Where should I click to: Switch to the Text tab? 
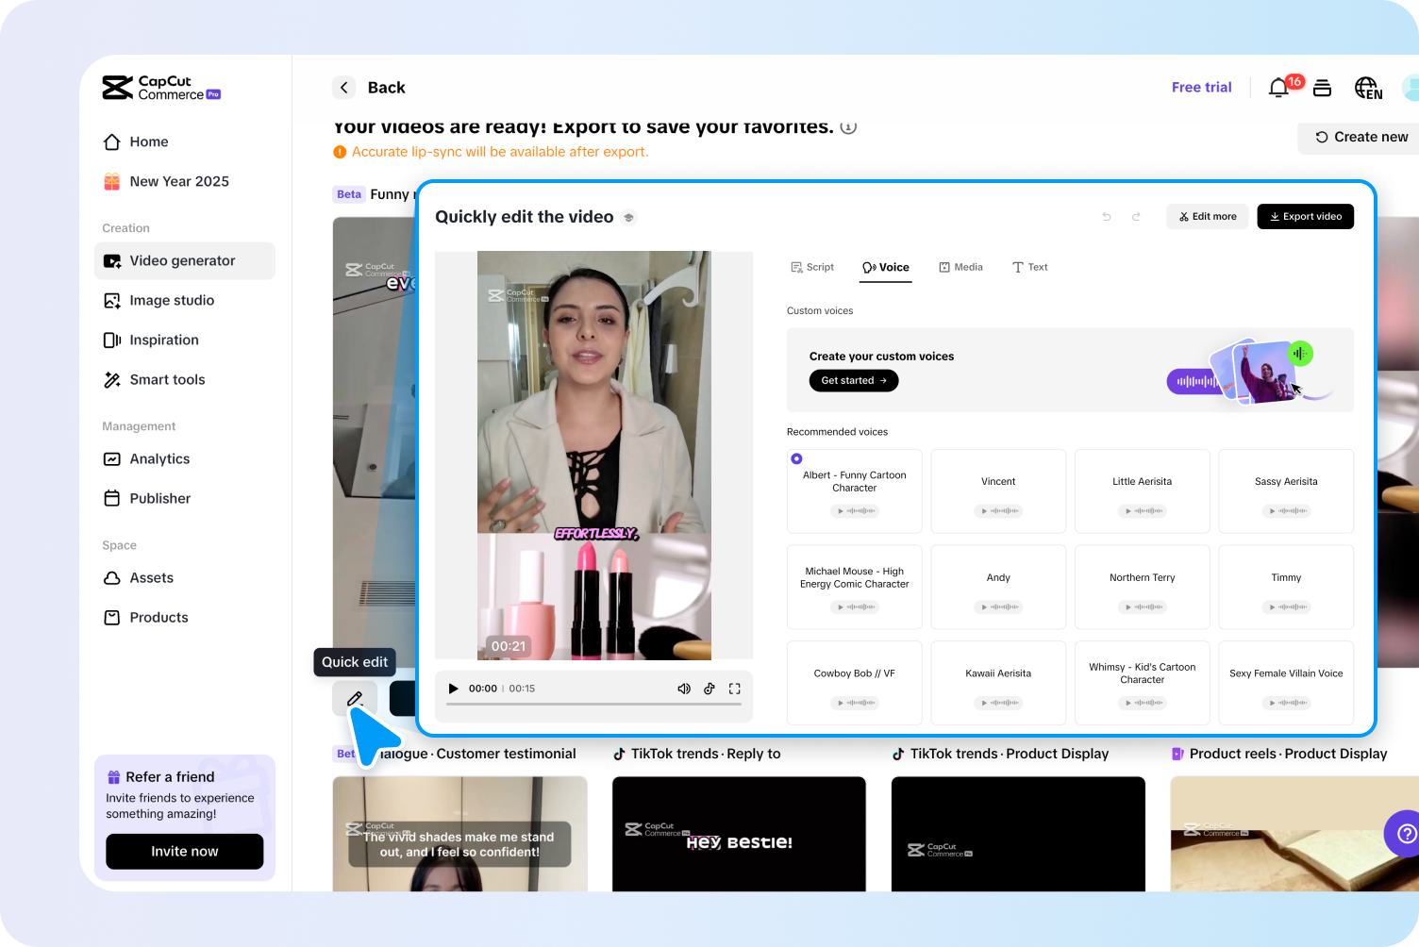1030,268
